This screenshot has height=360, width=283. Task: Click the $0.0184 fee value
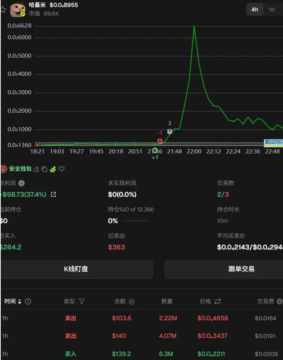click(266, 318)
